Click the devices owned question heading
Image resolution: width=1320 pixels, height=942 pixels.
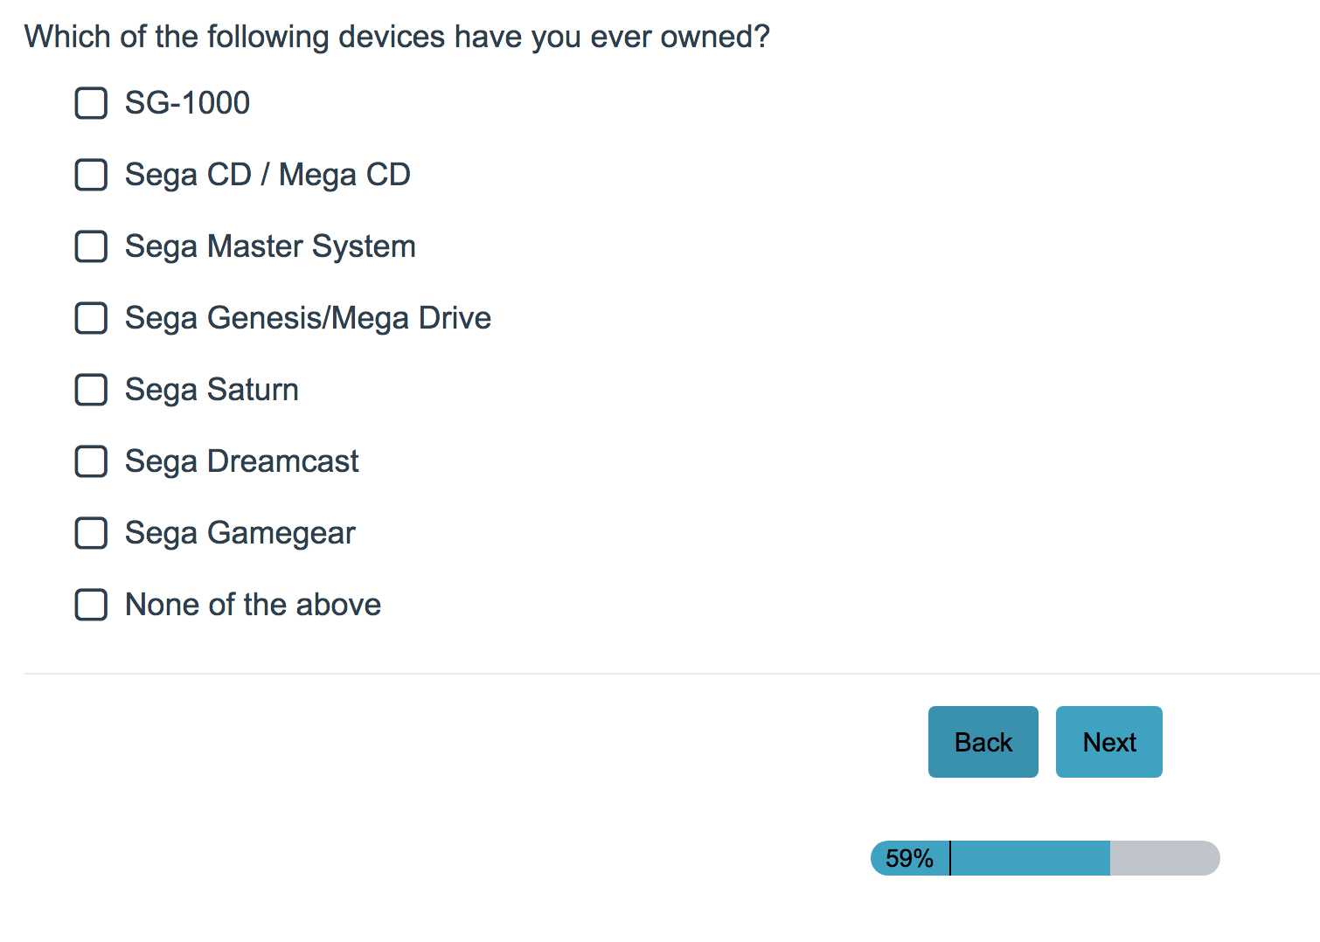397,37
